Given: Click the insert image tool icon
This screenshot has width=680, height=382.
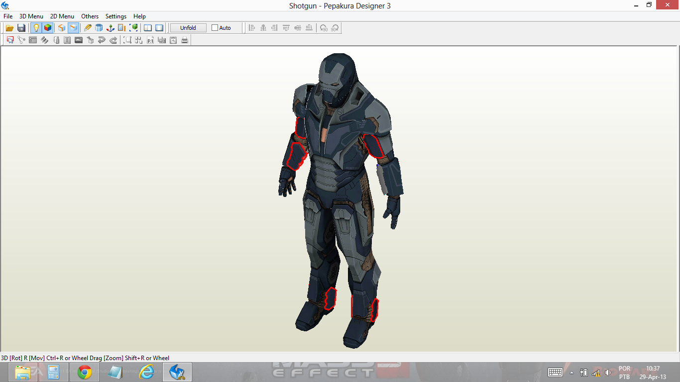Looking at the screenshot, I should 79,40.
